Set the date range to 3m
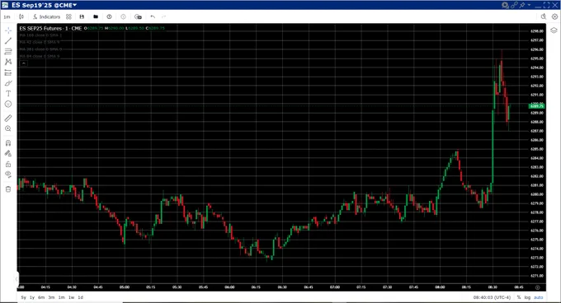The image size is (561, 303). [51, 297]
